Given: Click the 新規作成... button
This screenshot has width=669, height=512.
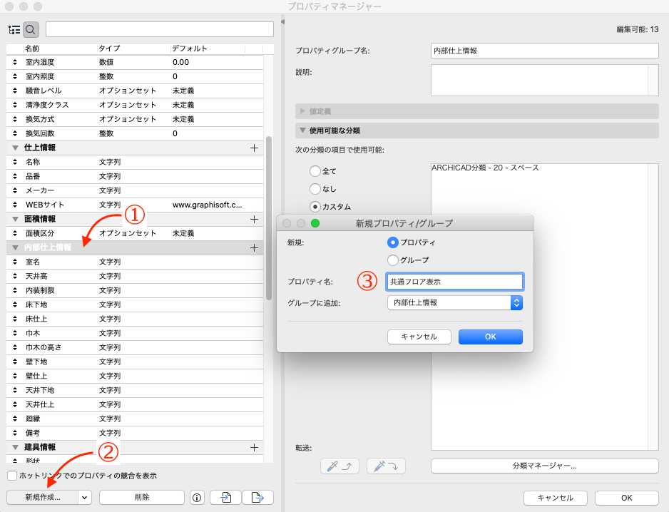Looking at the screenshot, I should pos(43,498).
